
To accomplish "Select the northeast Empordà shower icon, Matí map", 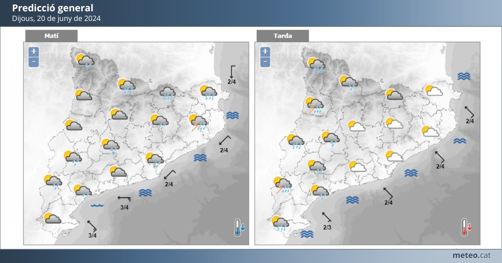I will point(208,93).
